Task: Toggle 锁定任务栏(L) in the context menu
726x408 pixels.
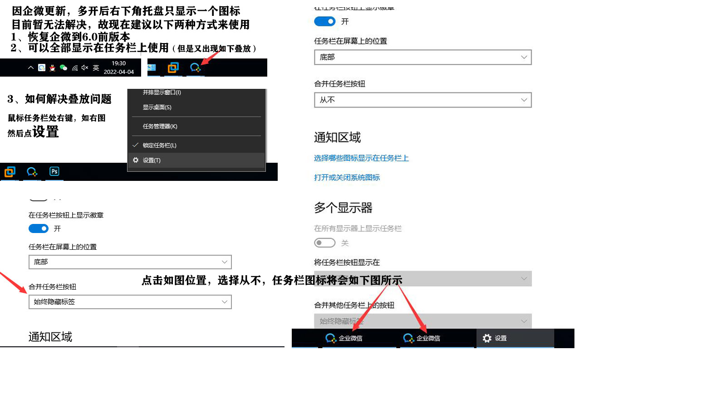Action: (x=196, y=146)
